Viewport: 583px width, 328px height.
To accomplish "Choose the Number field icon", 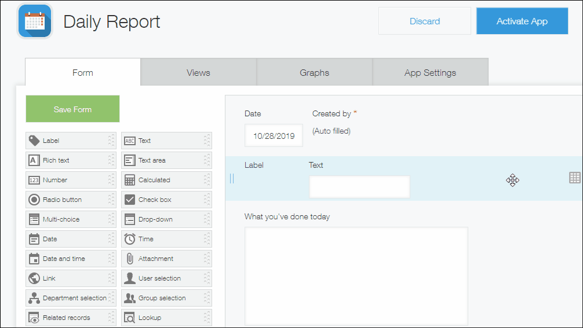I will pyautogui.click(x=34, y=180).
